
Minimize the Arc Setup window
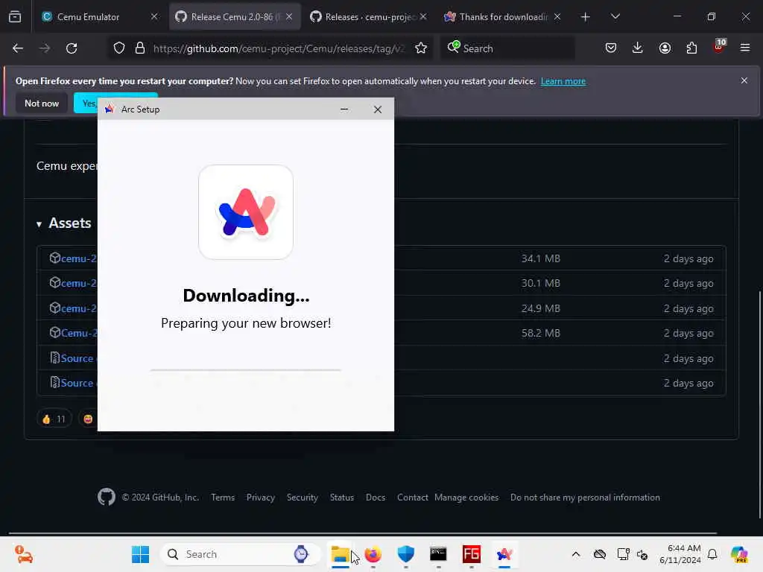[x=344, y=109]
